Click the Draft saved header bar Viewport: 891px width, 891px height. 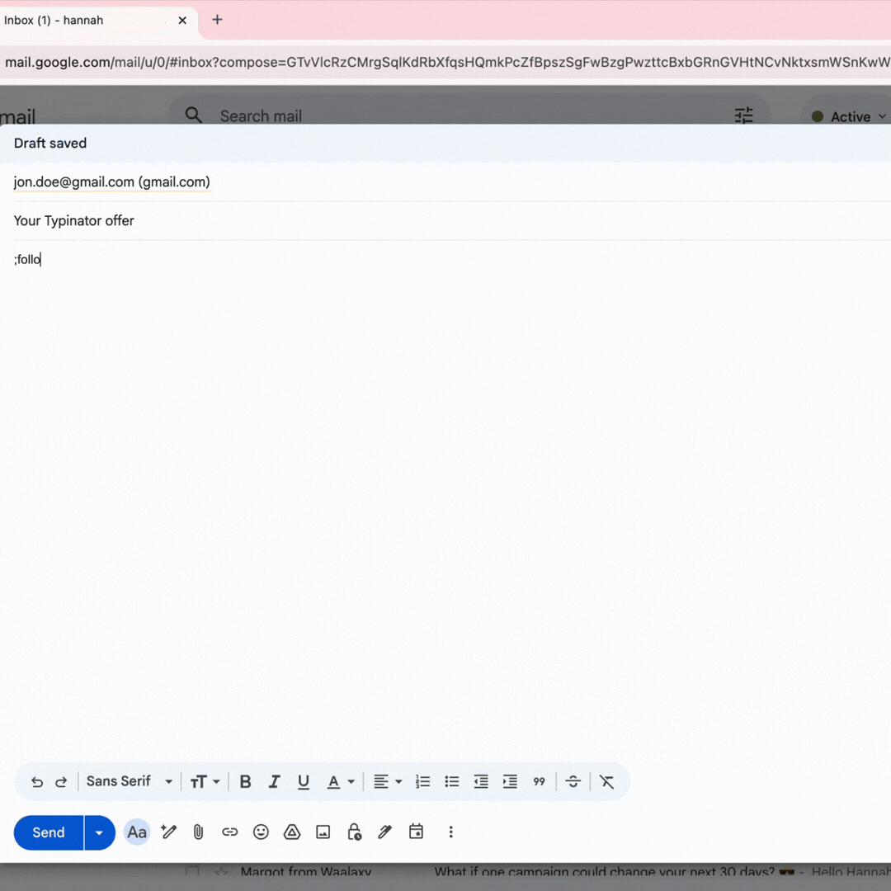pos(445,144)
